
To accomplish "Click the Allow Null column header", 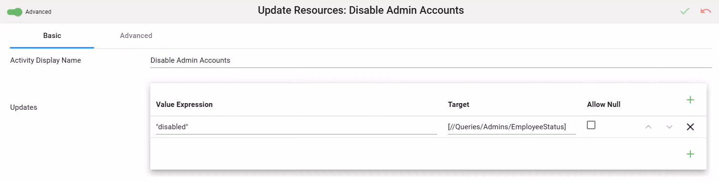I will tap(604, 105).
